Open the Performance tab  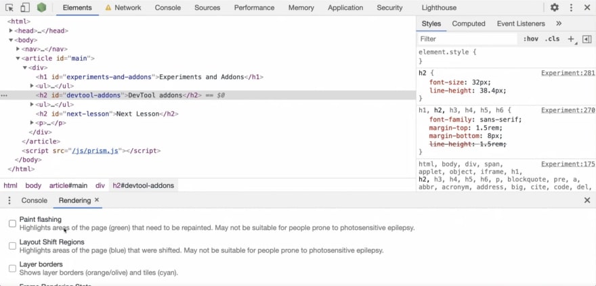[254, 7]
